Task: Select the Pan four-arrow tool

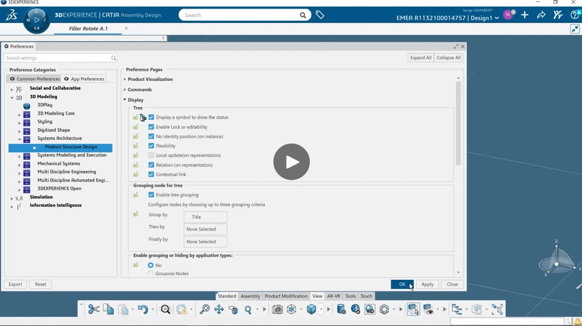Action: (219, 309)
